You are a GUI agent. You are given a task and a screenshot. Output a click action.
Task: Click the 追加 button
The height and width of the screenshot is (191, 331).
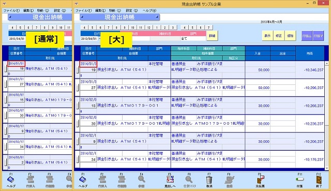(290, 36)
